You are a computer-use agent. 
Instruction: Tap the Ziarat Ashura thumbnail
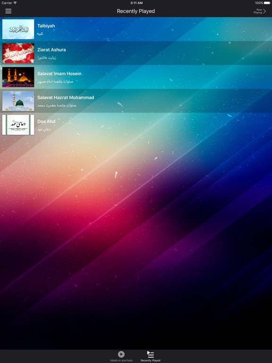(x=18, y=53)
